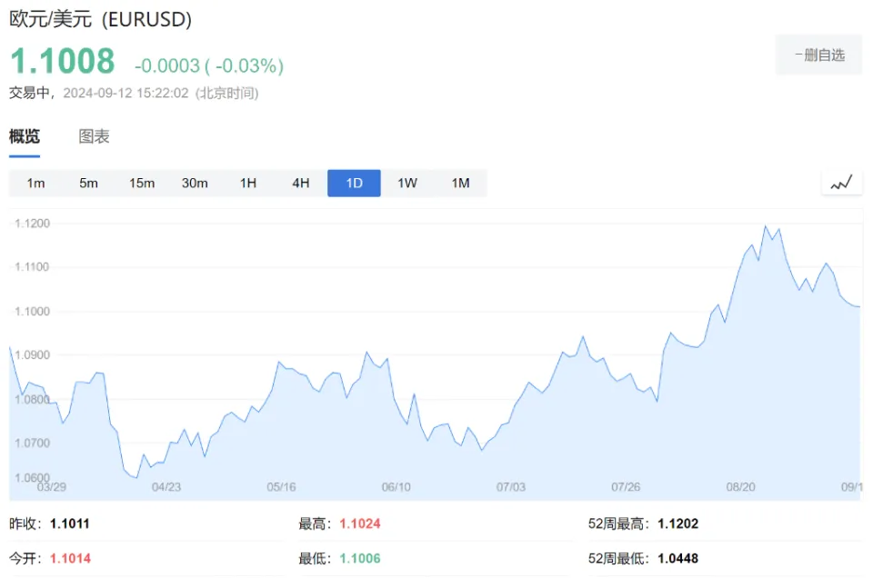Set chart interval to 15m
The image size is (873, 578).
141,184
